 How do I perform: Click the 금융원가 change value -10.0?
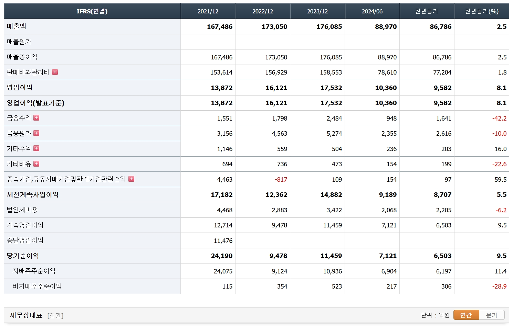coord(500,134)
